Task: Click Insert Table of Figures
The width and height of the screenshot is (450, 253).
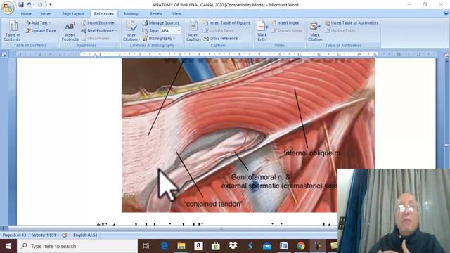Action: point(226,22)
